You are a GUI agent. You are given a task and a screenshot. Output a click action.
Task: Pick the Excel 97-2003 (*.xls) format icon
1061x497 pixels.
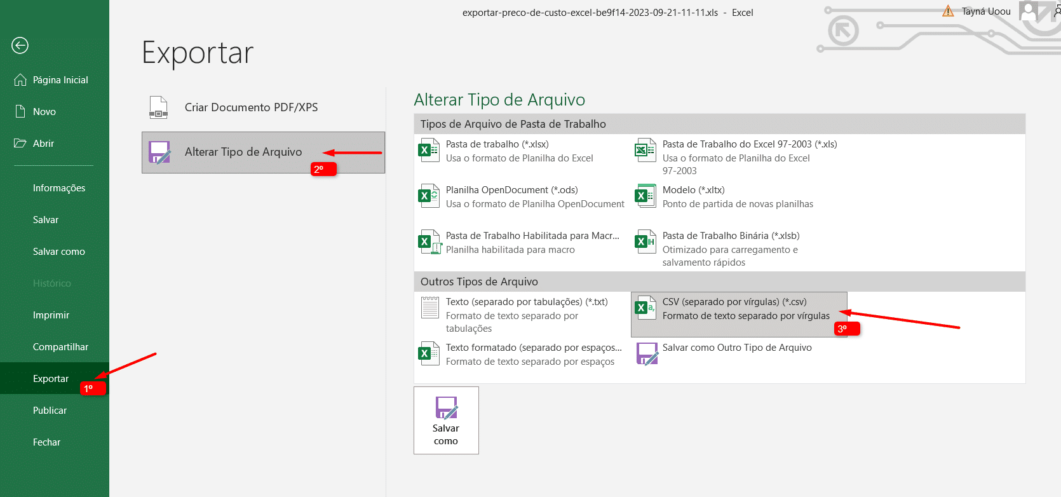[x=645, y=151]
